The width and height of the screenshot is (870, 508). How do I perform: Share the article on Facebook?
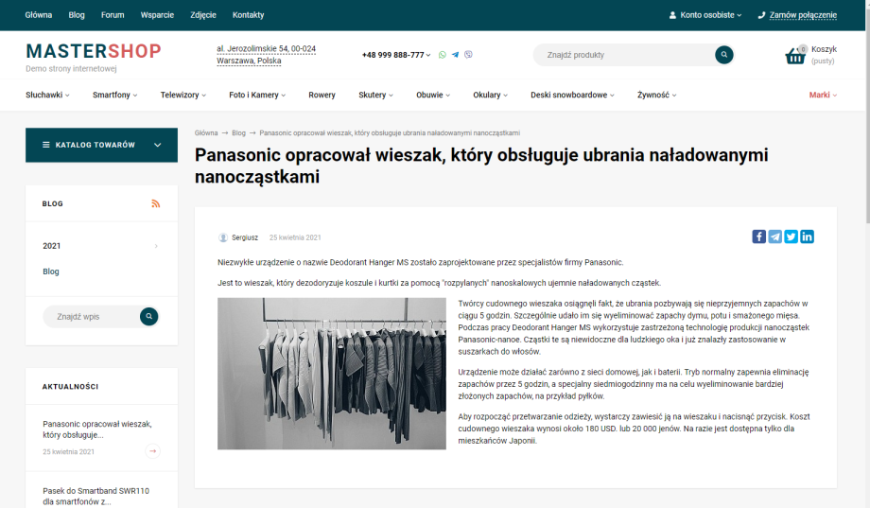pos(759,236)
